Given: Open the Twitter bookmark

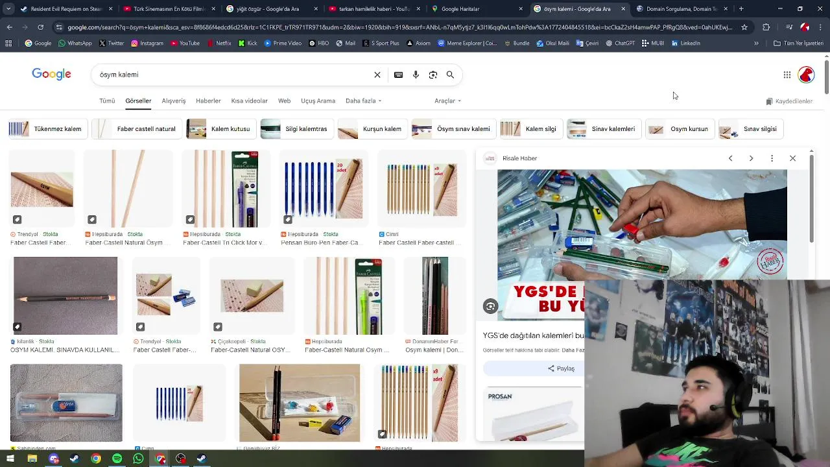Looking at the screenshot, I should click(112, 43).
